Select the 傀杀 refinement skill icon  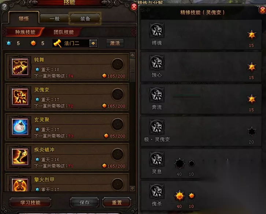157,191
